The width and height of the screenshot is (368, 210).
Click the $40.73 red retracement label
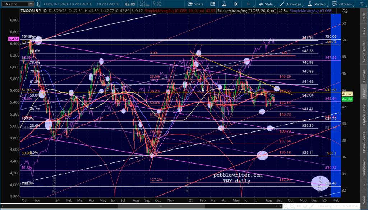(285, 115)
